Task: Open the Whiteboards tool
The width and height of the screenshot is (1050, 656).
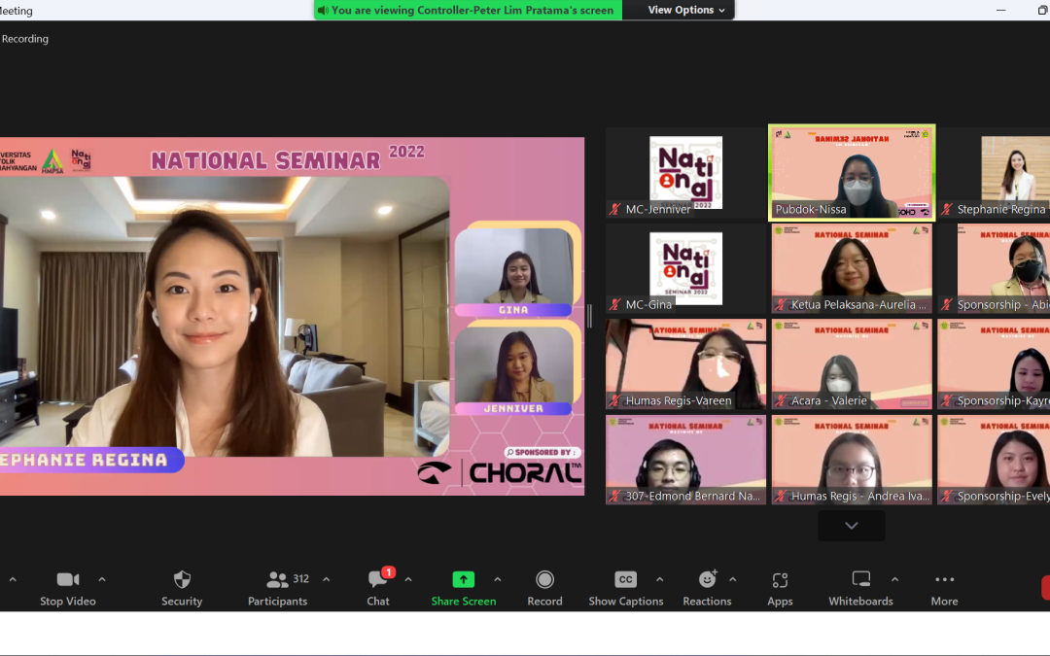Action: pyautogui.click(x=860, y=580)
